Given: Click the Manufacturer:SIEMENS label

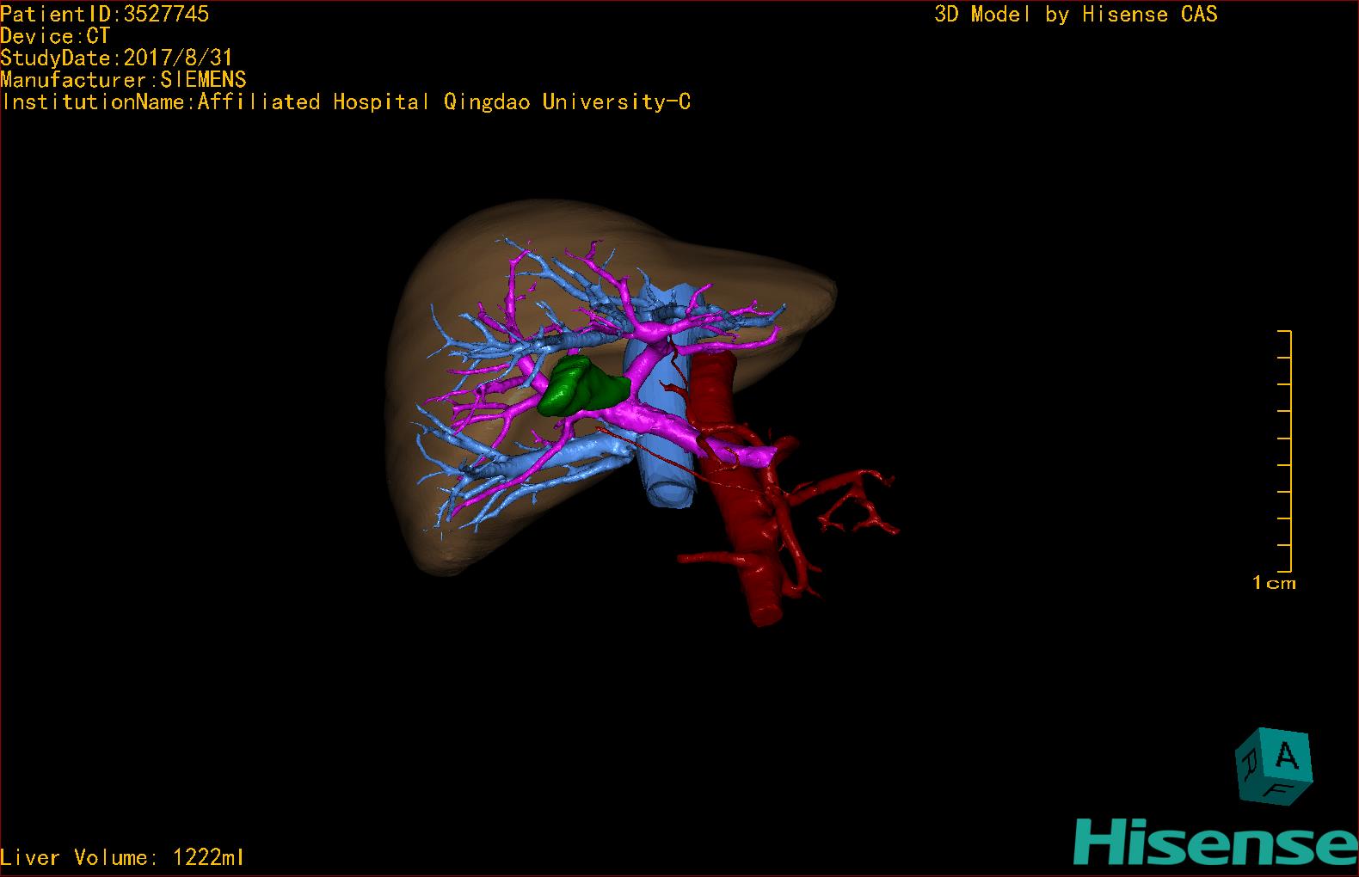Looking at the screenshot, I should coord(123,80).
